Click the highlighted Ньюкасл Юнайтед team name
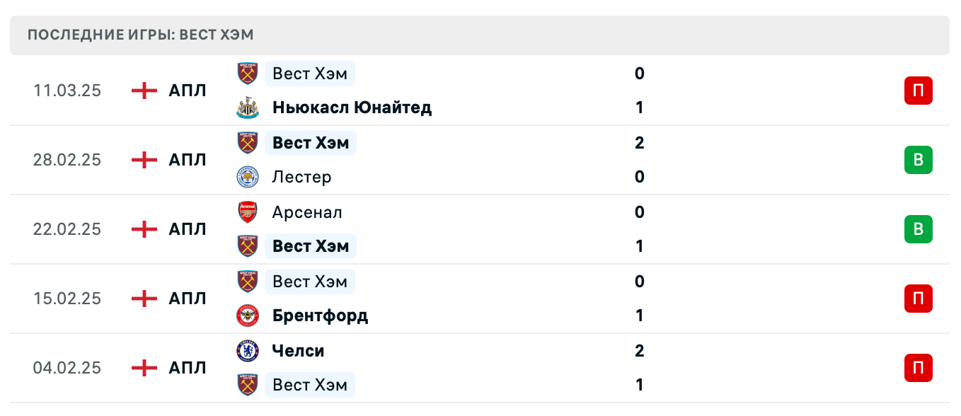 [x=352, y=108]
